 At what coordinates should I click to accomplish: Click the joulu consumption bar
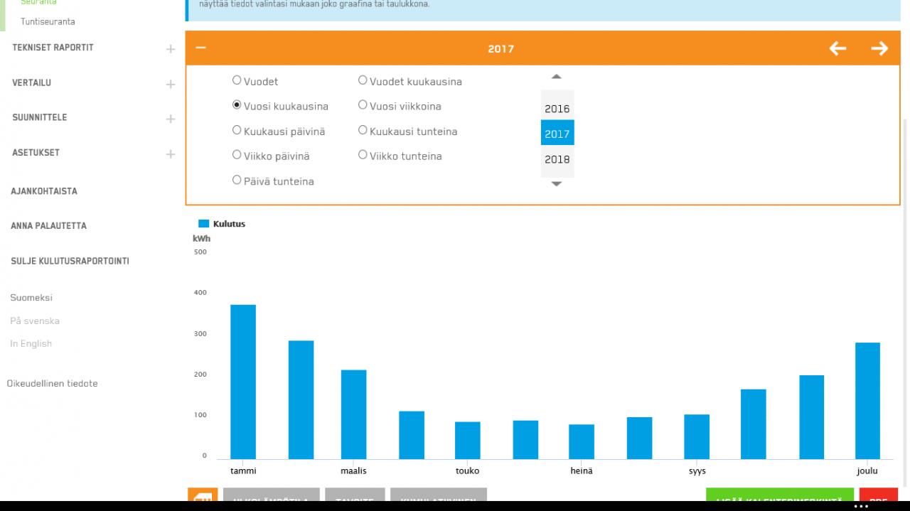point(867,401)
